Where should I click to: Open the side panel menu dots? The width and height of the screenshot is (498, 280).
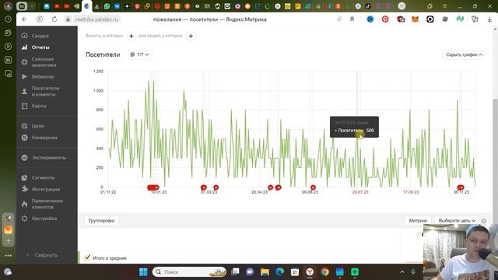(x=9, y=255)
